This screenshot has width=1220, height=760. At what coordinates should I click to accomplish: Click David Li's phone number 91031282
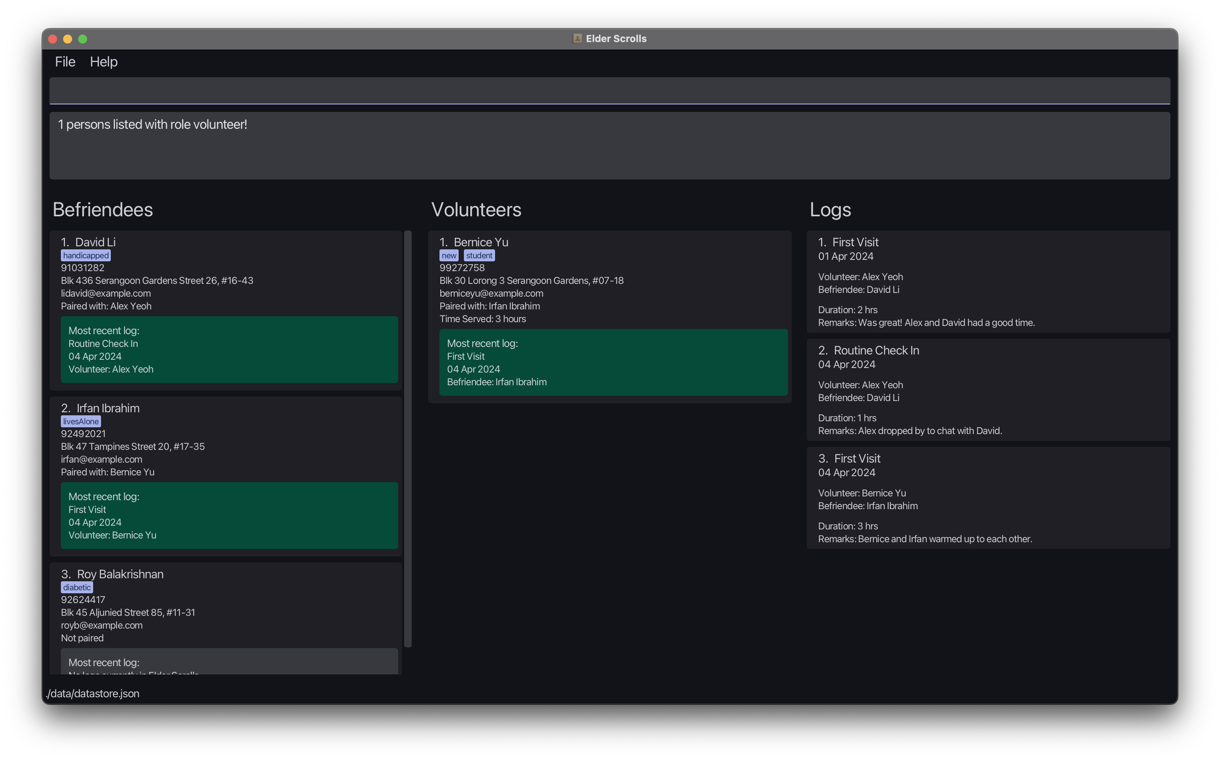[x=83, y=268]
